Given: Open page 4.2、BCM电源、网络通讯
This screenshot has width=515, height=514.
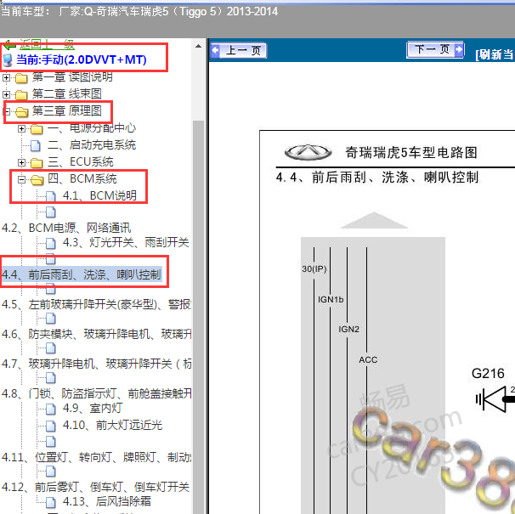Looking at the screenshot, I should (66, 228).
